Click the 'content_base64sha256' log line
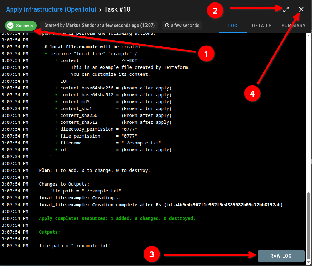This screenshot has height=266, width=312. coord(113,88)
